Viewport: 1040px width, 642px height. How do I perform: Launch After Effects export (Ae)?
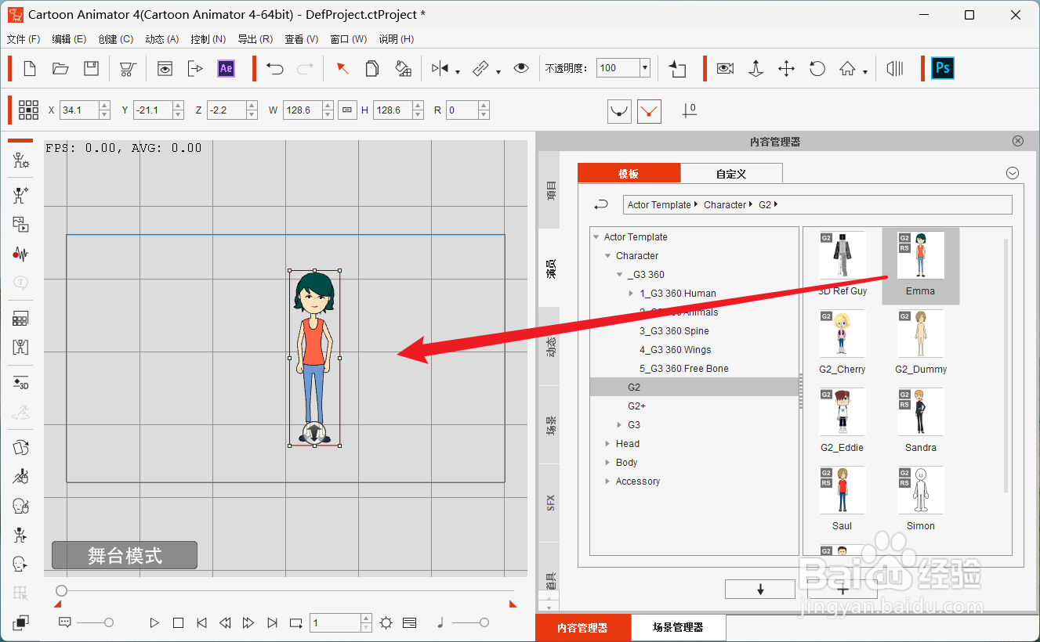pyautogui.click(x=226, y=69)
